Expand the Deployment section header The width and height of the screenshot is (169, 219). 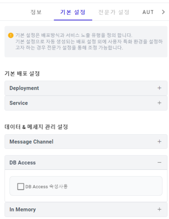click(86, 88)
